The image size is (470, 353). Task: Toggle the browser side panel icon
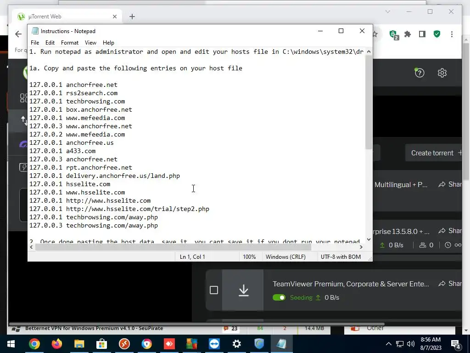click(422, 34)
